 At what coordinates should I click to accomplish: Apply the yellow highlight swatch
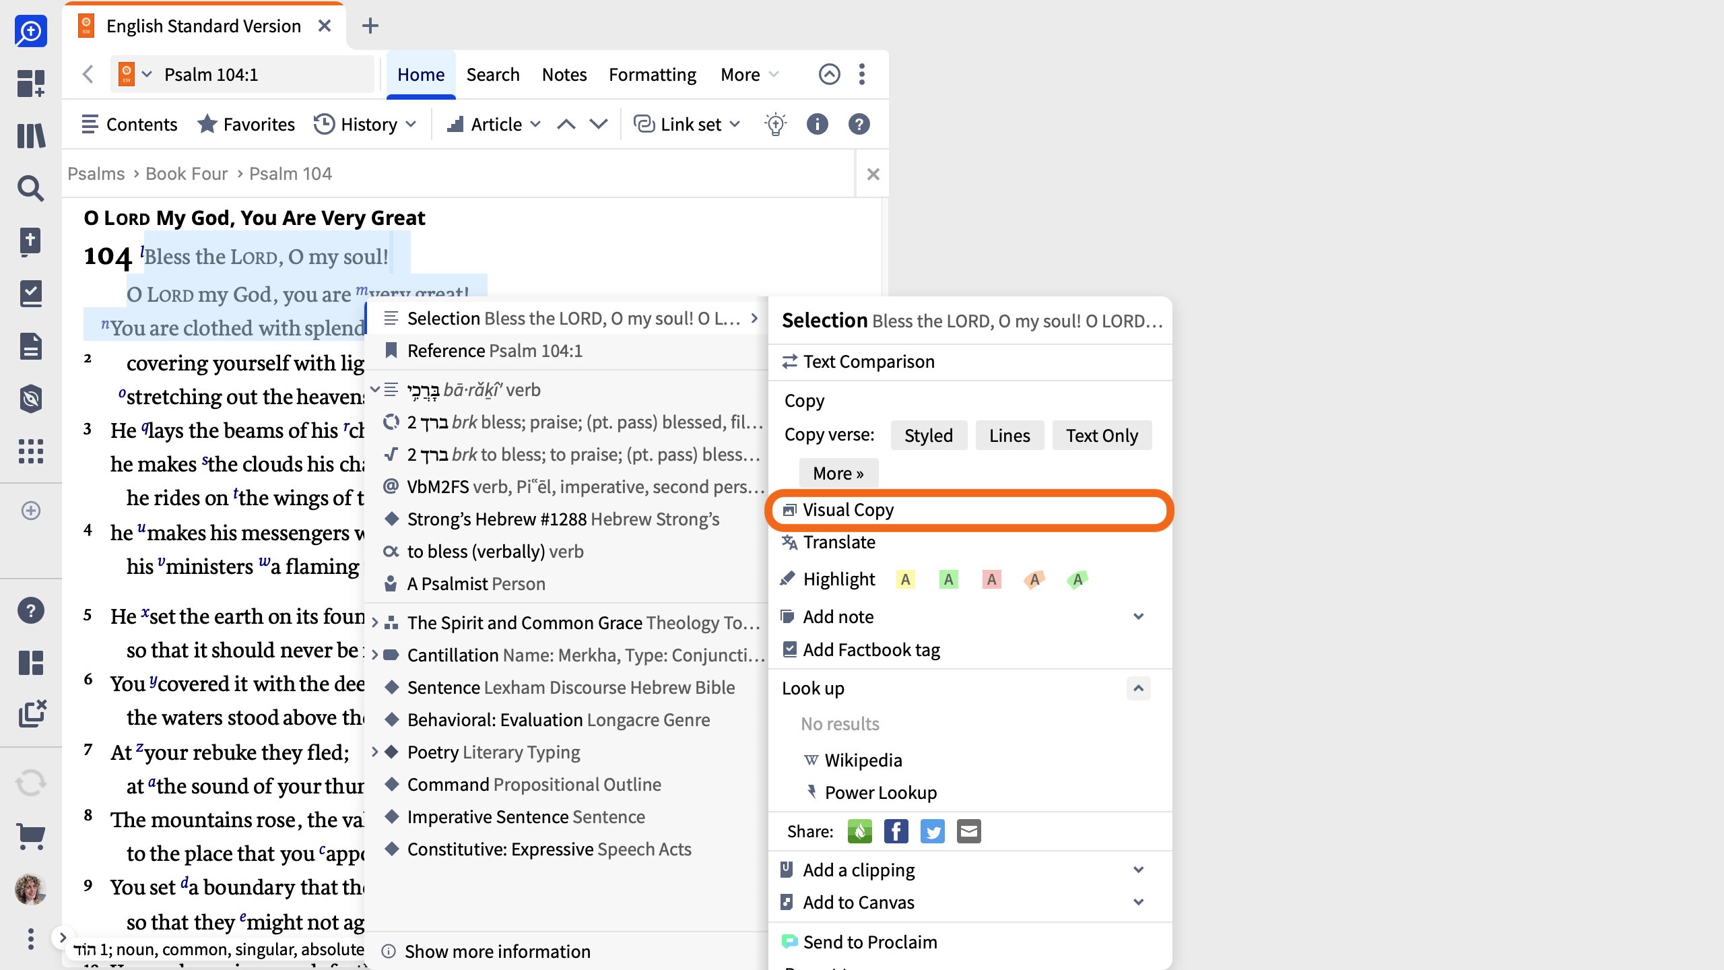[x=905, y=579]
